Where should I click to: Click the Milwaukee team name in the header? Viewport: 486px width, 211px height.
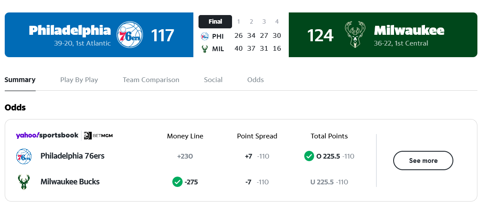coord(409,31)
